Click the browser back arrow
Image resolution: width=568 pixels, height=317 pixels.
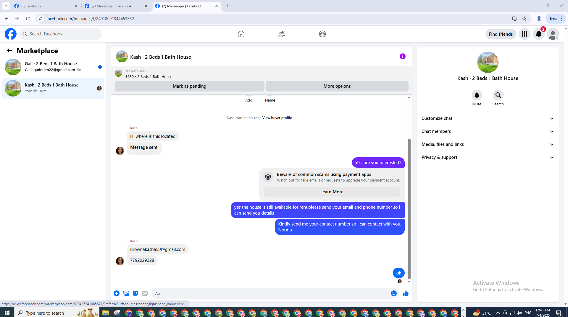point(7,19)
